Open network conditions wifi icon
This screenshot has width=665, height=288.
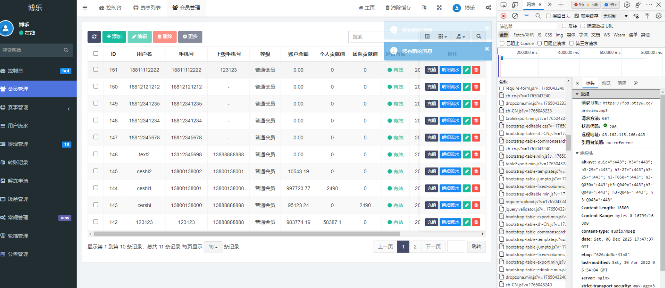(x=636, y=16)
